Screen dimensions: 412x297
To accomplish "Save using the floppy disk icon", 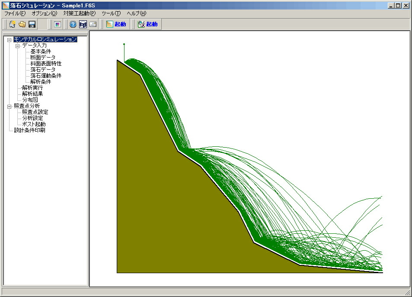I will pos(32,24).
